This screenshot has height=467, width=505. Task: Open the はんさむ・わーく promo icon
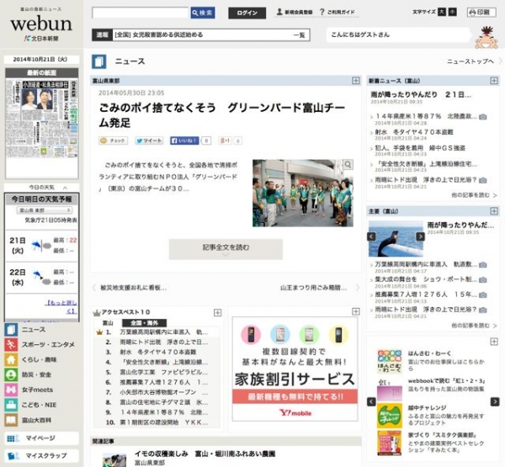coord(390,361)
